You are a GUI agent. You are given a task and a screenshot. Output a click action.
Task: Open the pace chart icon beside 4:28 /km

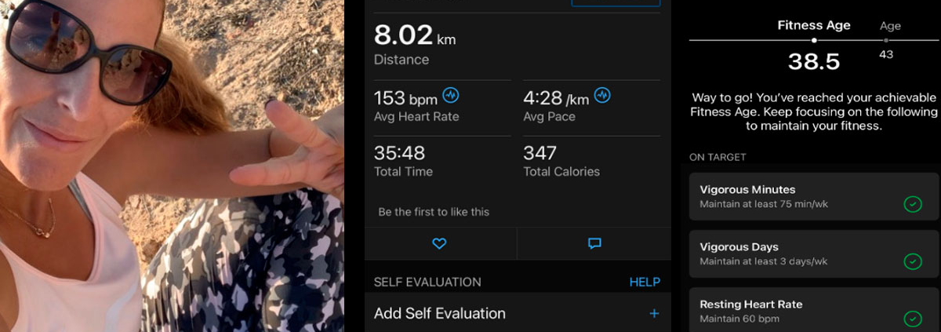pos(602,96)
